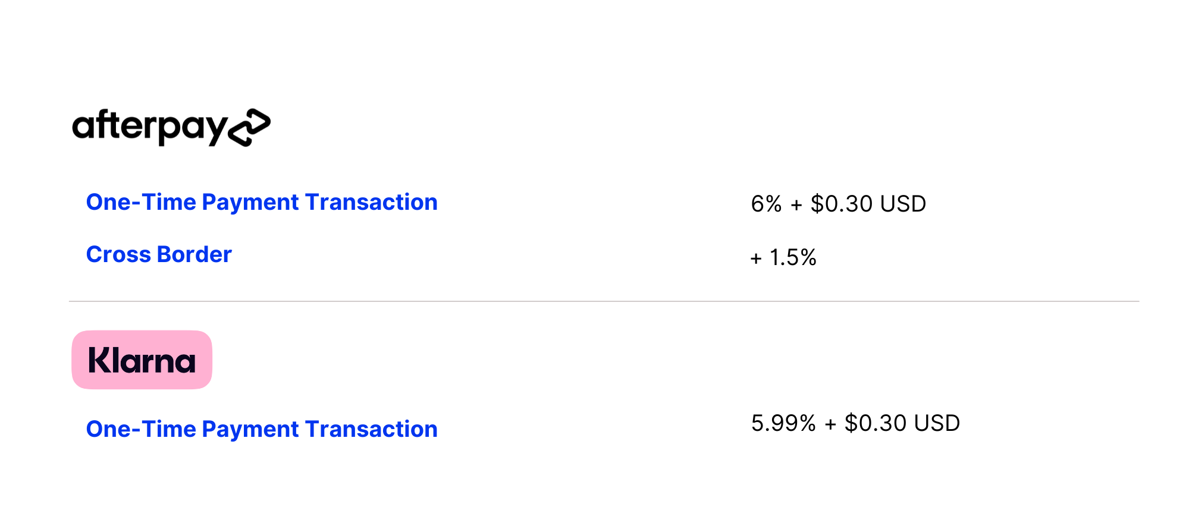Click Payment word in Afterpay's transaction link
1186x523 pixels.
tap(250, 203)
